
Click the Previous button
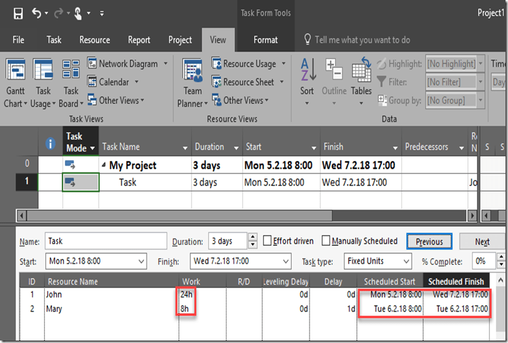pos(429,241)
